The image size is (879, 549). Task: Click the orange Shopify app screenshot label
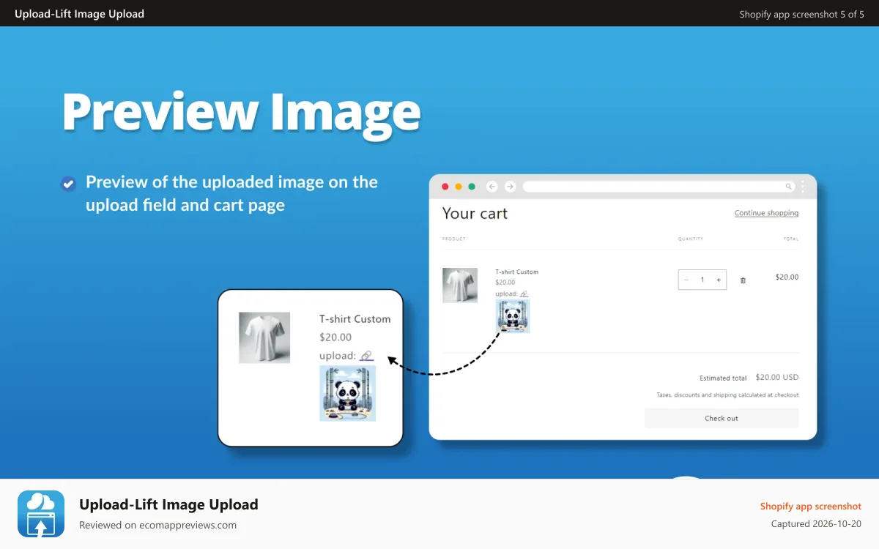pos(811,507)
